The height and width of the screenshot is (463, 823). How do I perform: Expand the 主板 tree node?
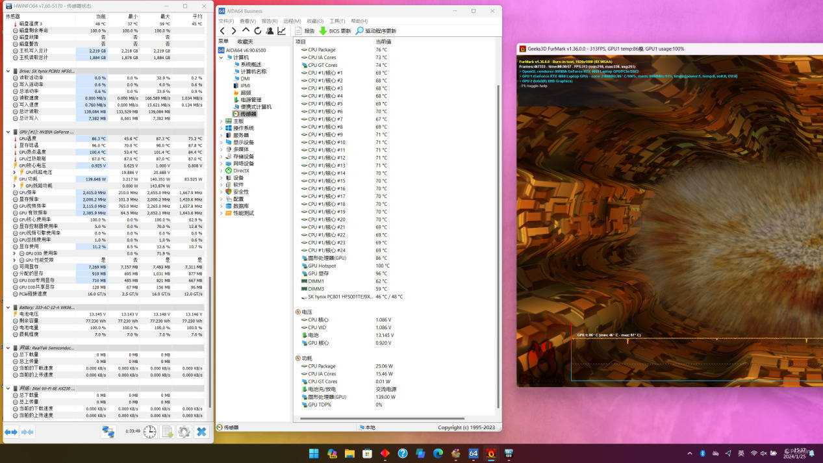coord(221,121)
